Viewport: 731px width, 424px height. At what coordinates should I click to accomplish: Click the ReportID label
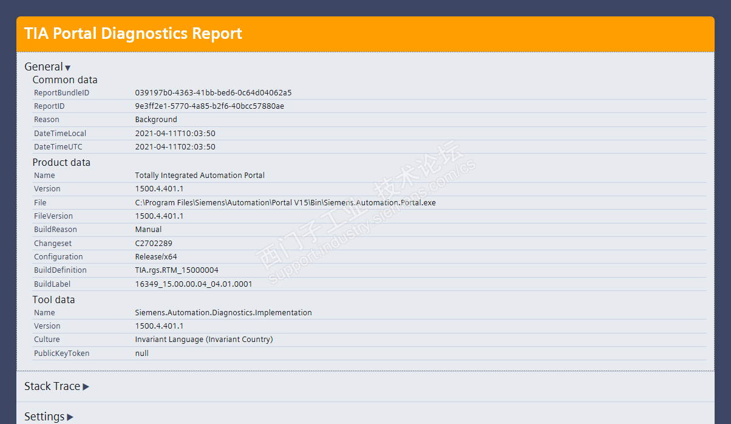click(49, 106)
